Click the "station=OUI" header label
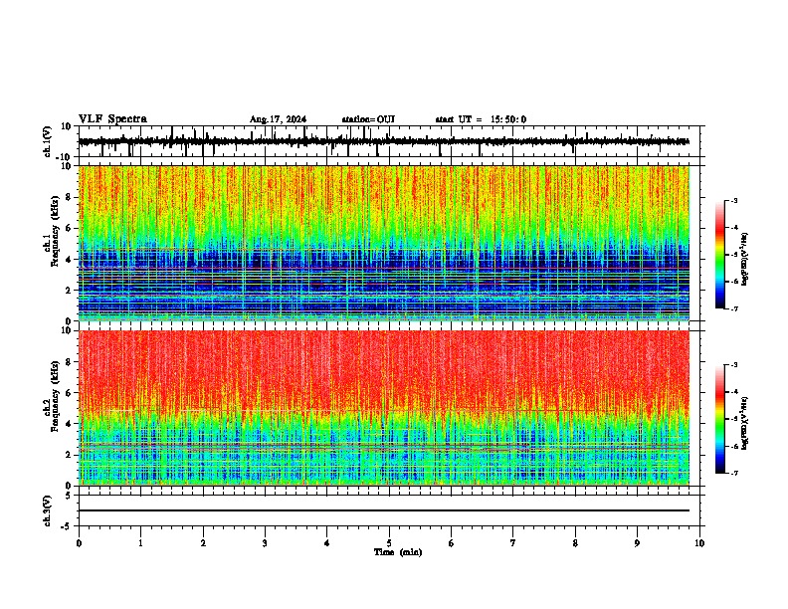This screenshot has height=609, width=788. (368, 119)
